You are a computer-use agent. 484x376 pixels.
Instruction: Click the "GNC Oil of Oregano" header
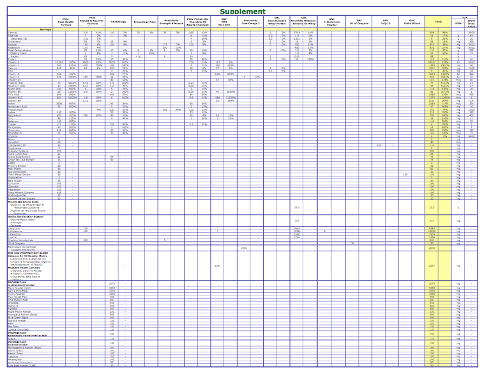pyautogui.click(x=359, y=22)
